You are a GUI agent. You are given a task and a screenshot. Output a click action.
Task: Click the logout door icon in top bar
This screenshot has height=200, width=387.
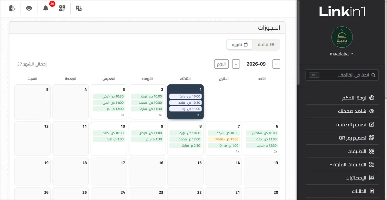[12, 8]
